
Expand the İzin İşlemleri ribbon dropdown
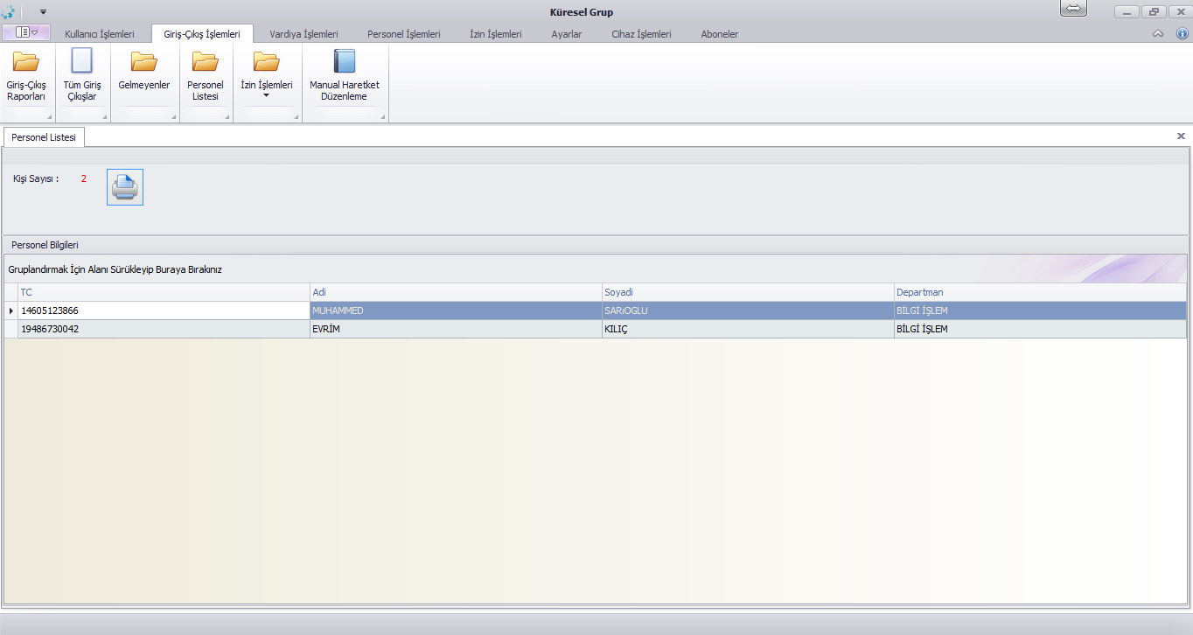[266, 95]
